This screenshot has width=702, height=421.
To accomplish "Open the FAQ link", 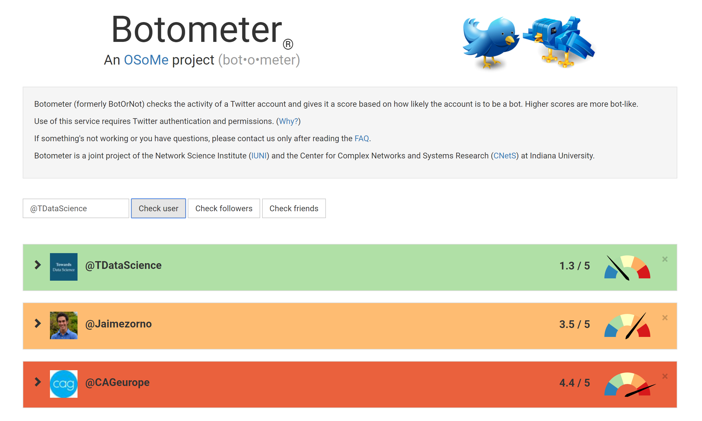I will point(361,139).
